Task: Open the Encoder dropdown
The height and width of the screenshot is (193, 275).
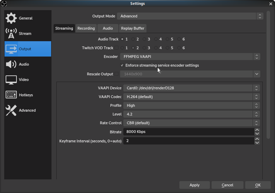Action: pyautogui.click(x=190, y=57)
